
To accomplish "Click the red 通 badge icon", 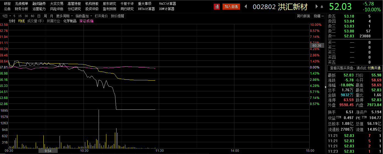I will pyautogui.click(x=217, y=7).
